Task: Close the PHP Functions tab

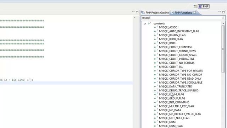Action: coord(195,13)
